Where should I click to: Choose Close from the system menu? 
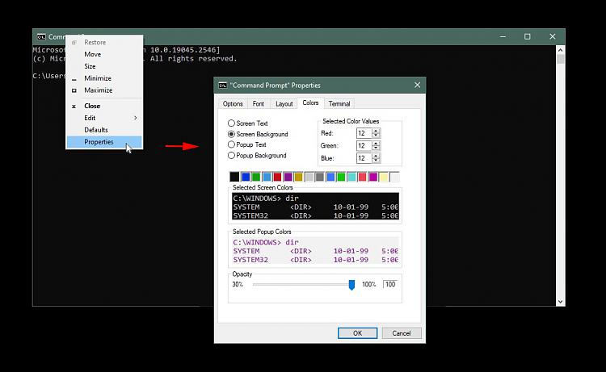(x=104, y=107)
